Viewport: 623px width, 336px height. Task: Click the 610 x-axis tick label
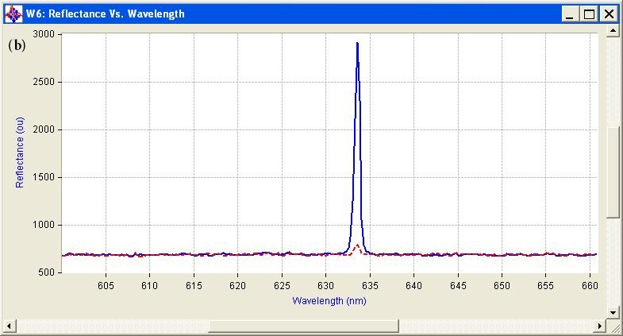[149, 285]
